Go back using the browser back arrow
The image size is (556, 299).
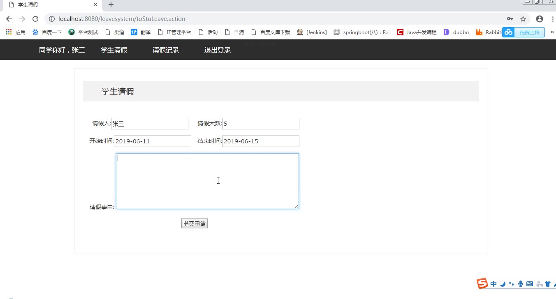[x=9, y=19]
